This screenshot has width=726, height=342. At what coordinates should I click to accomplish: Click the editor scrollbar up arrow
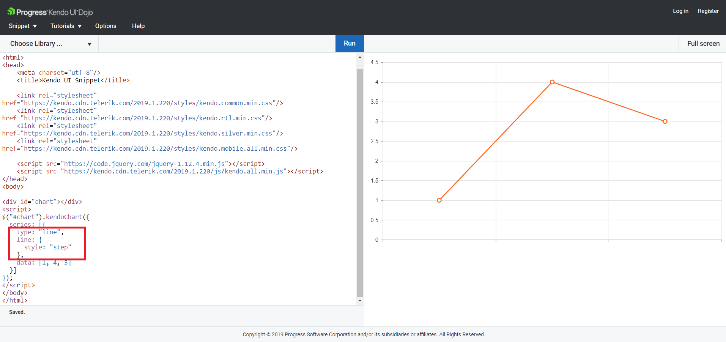click(x=360, y=57)
